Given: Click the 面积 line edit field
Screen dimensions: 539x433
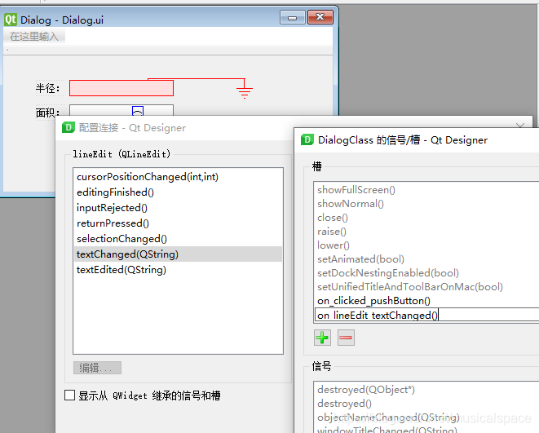Looking at the screenshot, I should pyautogui.click(x=121, y=110).
